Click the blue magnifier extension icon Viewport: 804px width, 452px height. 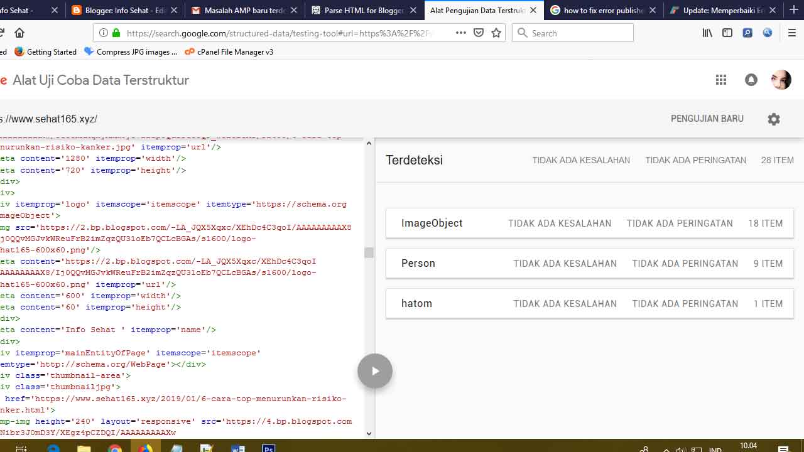[747, 33]
